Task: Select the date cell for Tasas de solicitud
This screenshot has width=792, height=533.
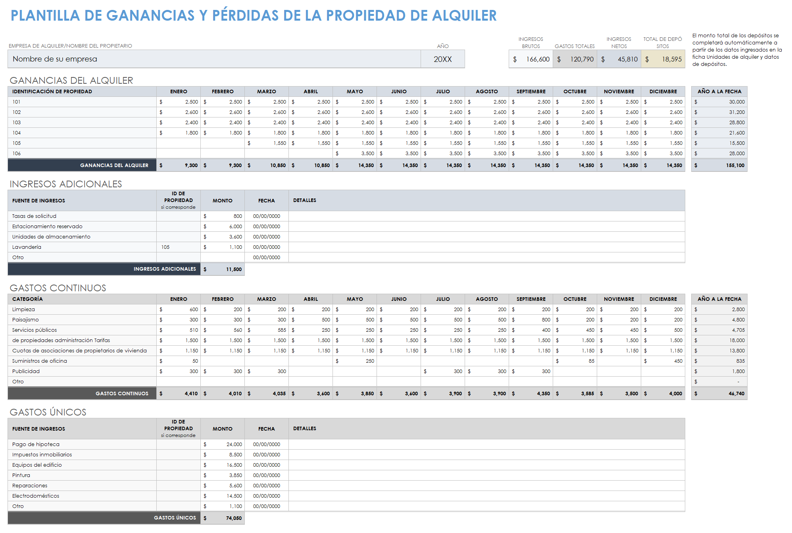Action: pyautogui.click(x=267, y=216)
